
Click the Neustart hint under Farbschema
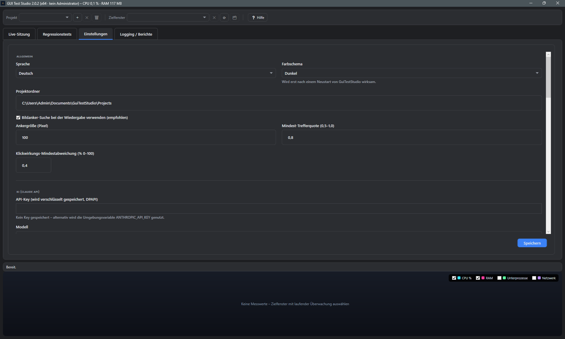click(329, 82)
